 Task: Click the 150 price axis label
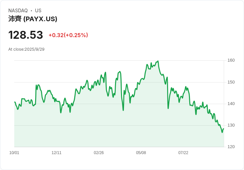pos(231,82)
